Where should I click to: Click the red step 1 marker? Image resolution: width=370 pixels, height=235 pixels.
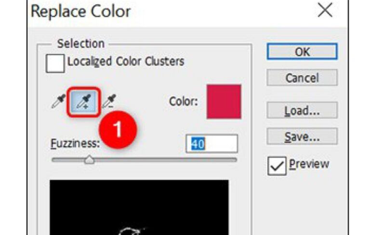pos(118,130)
